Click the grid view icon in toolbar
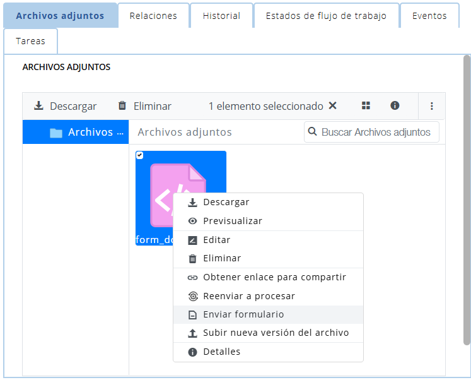This screenshot has width=471, height=380. click(x=366, y=106)
